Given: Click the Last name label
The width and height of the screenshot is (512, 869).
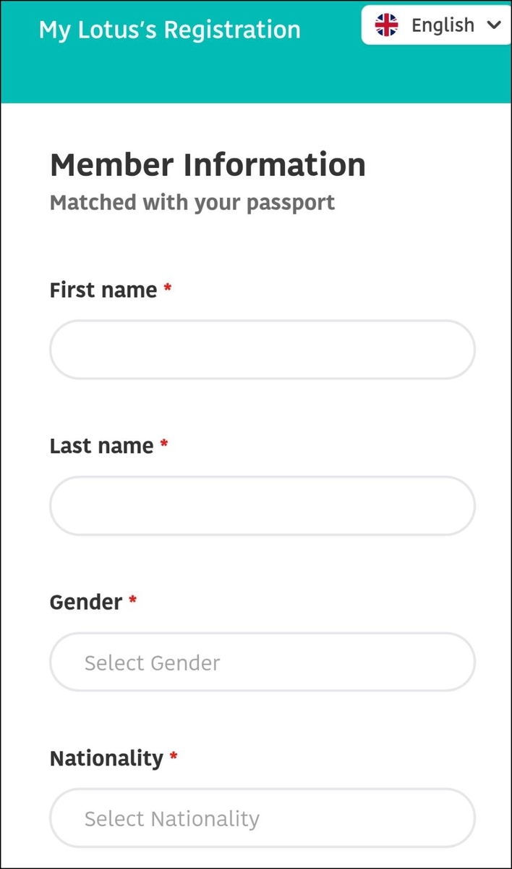Looking at the screenshot, I should (101, 445).
